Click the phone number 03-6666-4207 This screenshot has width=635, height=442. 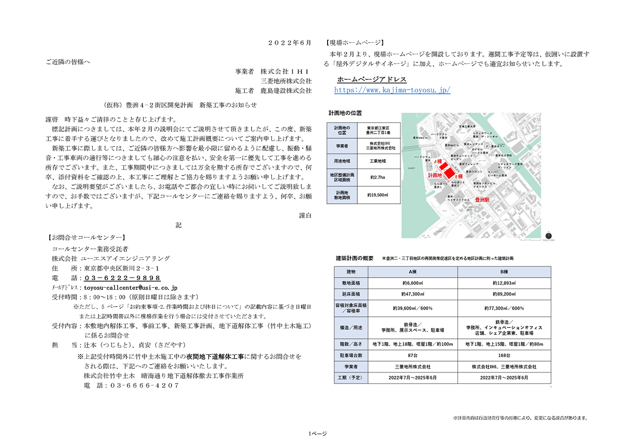(x=144, y=386)
